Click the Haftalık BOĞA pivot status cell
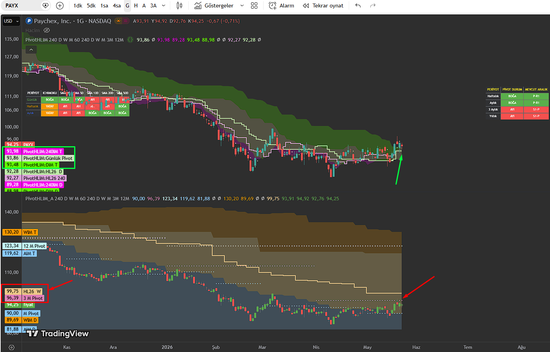The width and height of the screenshot is (550, 352). (x=512, y=96)
